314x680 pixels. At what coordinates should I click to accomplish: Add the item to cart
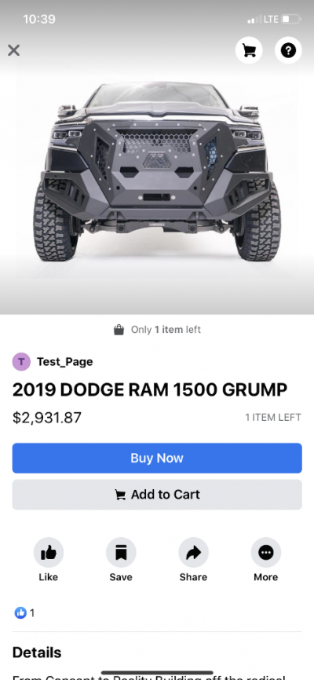[x=157, y=495]
